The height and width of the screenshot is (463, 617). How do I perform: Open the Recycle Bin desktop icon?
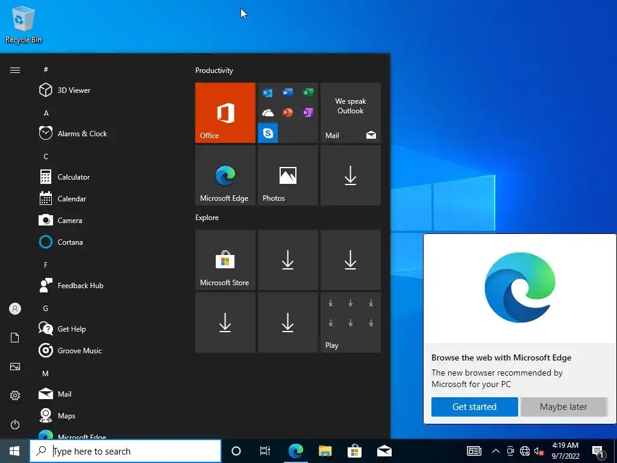[x=23, y=25]
